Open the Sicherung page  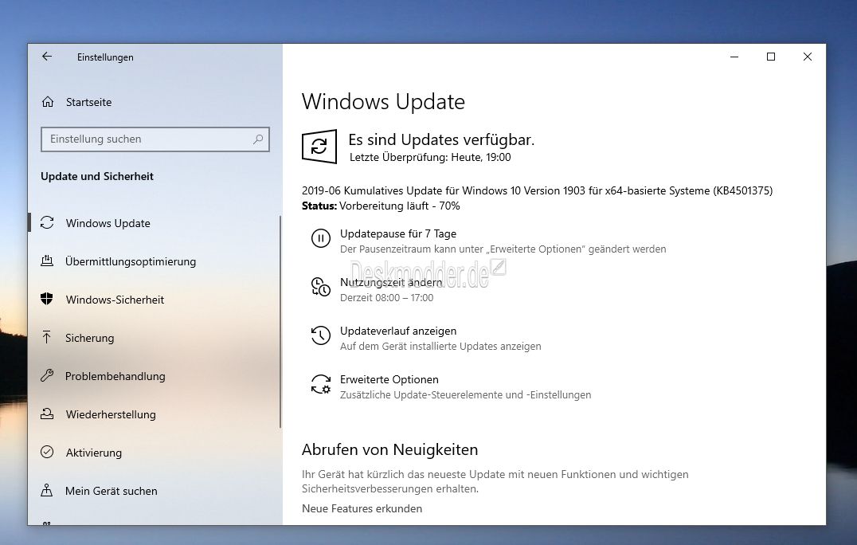point(90,338)
